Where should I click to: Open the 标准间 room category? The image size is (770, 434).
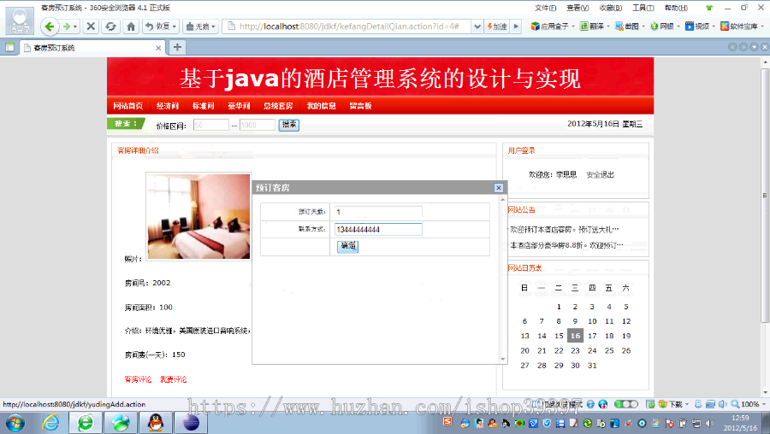(x=204, y=106)
